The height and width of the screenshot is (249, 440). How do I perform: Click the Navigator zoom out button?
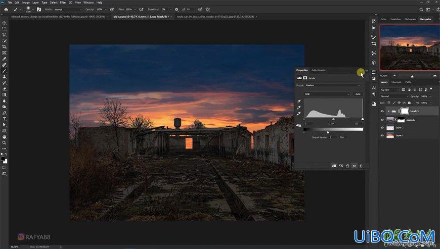[394, 76]
